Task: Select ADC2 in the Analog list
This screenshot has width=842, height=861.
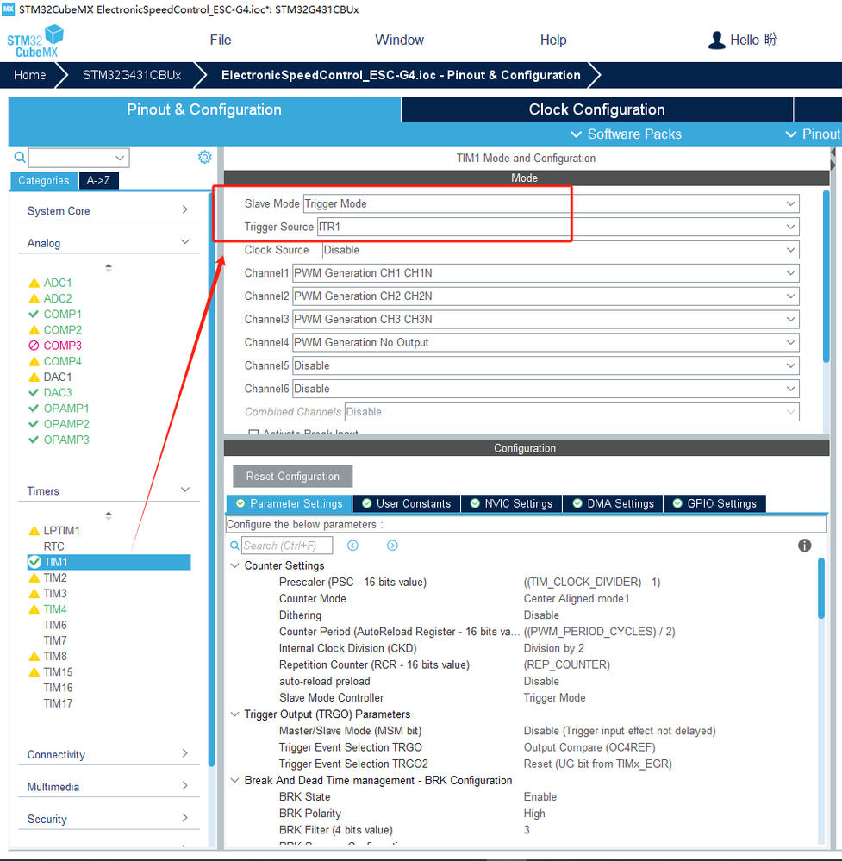Action: tap(58, 299)
